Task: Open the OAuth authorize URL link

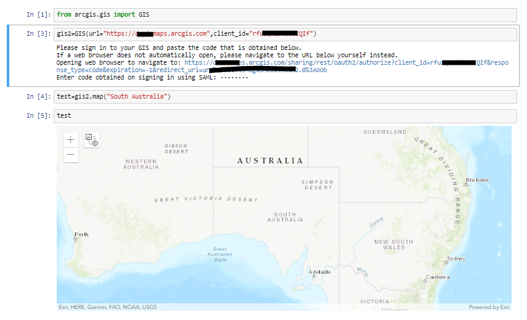Action: pos(282,66)
